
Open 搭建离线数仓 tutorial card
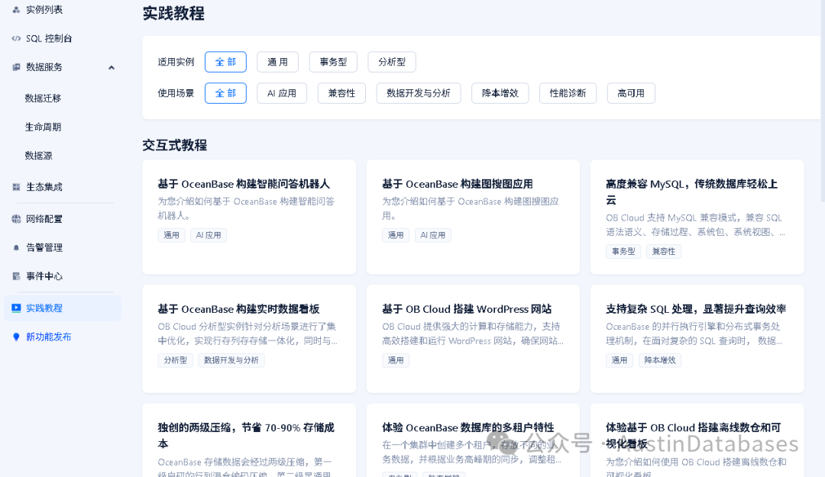click(x=697, y=440)
